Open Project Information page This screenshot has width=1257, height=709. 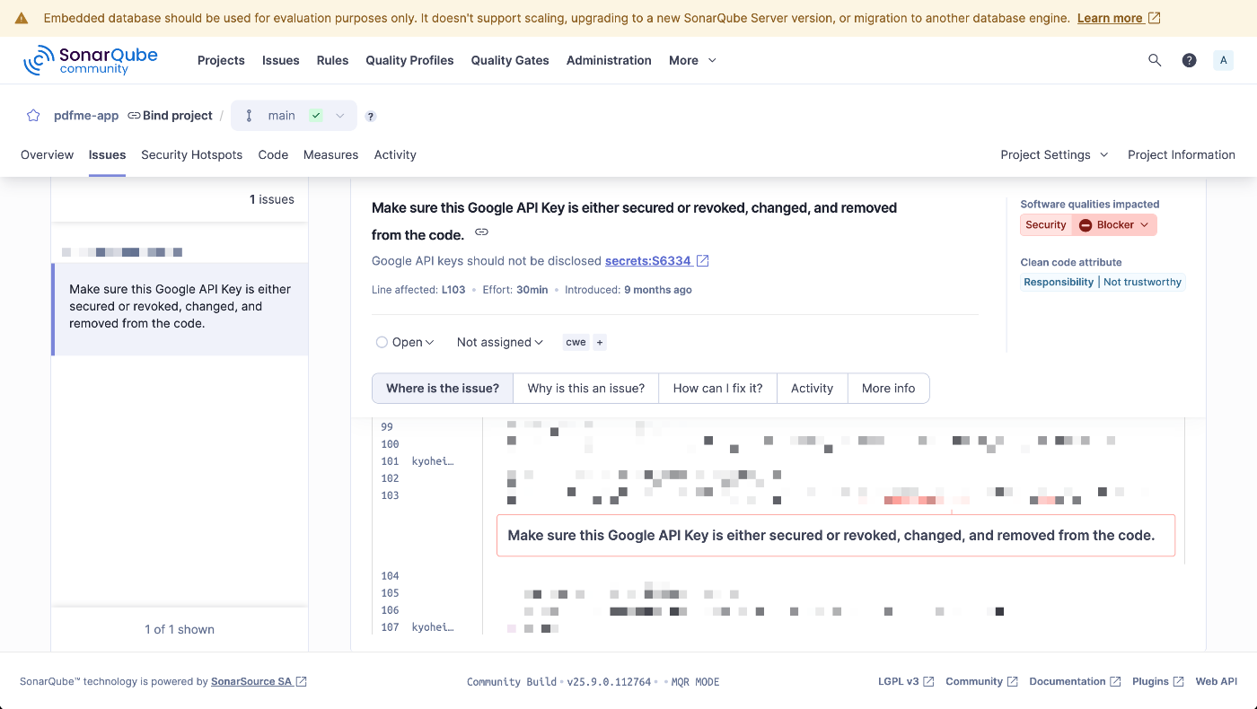coord(1182,154)
